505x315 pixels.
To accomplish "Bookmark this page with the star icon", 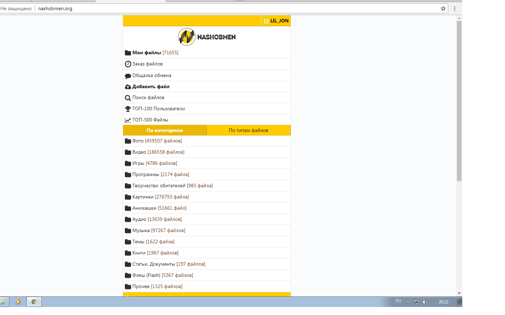I will (x=443, y=8).
